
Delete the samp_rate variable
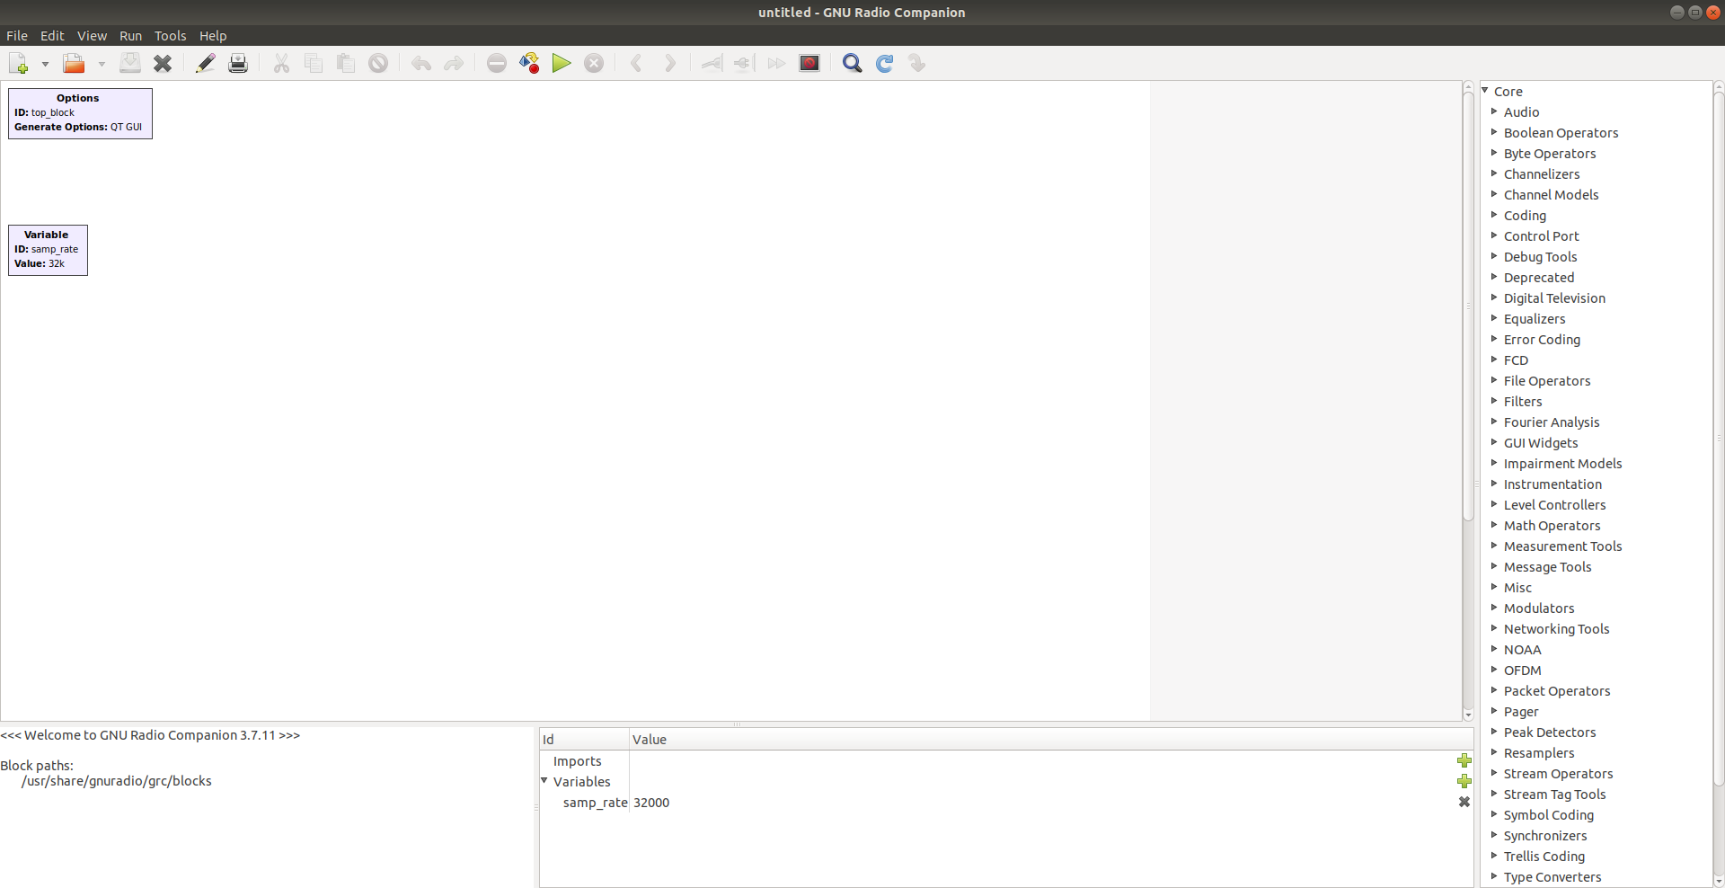(1464, 803)
